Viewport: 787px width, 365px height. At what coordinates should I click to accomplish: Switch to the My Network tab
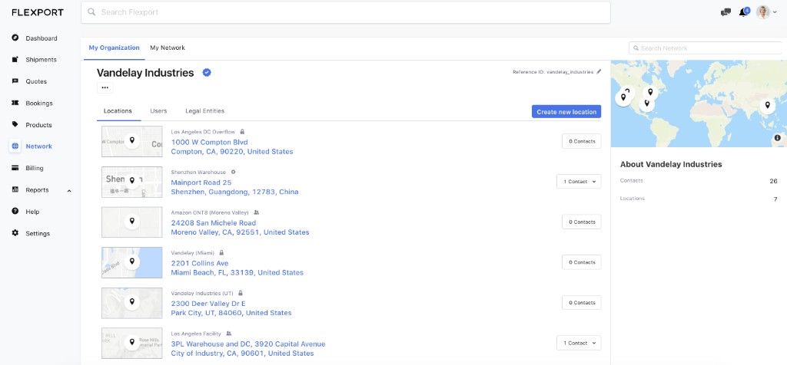tap(168, 48)
